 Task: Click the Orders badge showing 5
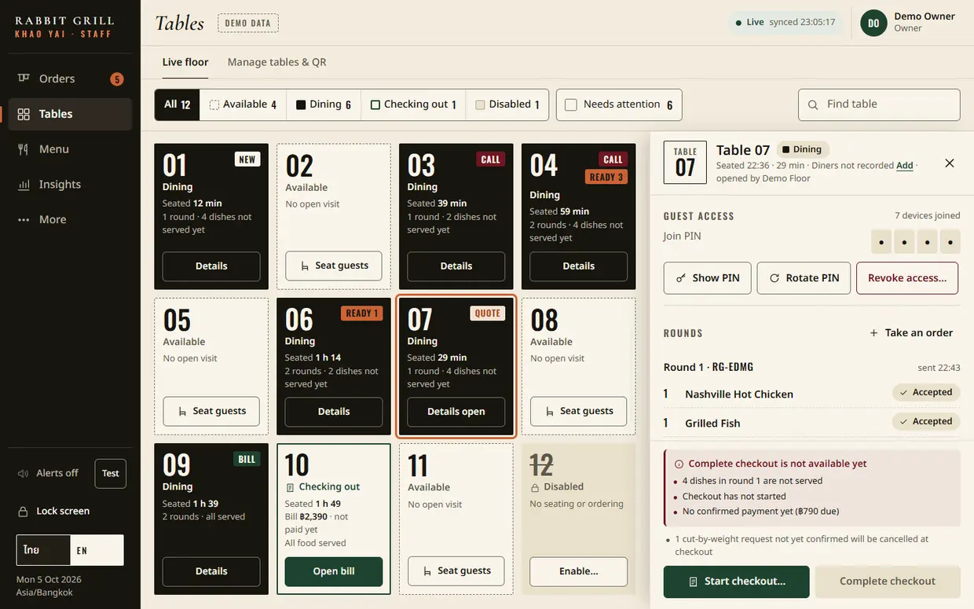(x=116, y=79)
